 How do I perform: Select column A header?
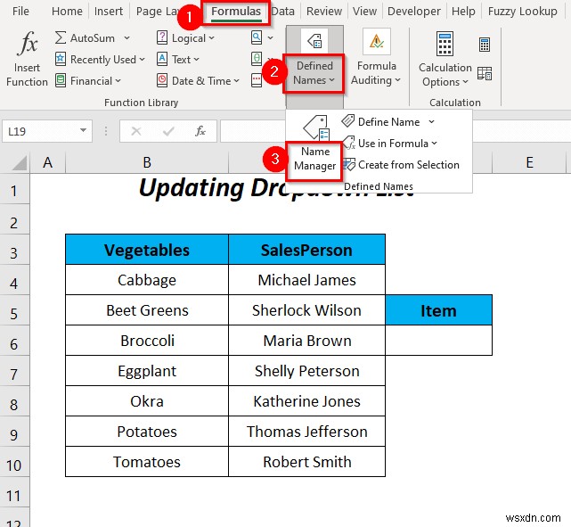(48, 162)
